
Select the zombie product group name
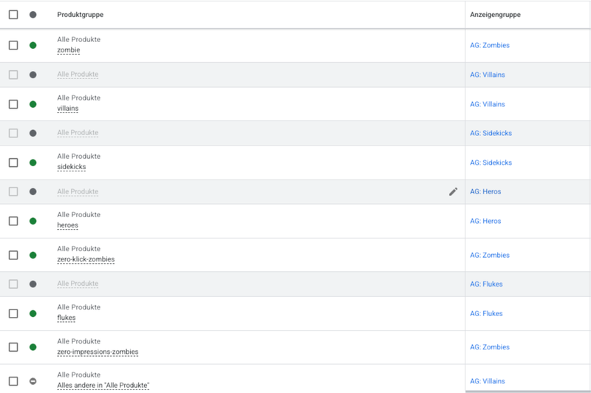pos(69,50)
